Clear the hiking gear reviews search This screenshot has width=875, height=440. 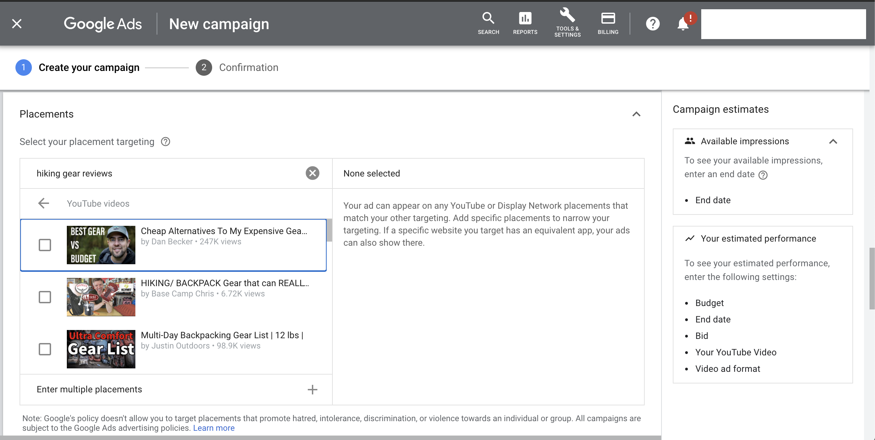click(312, 173)
